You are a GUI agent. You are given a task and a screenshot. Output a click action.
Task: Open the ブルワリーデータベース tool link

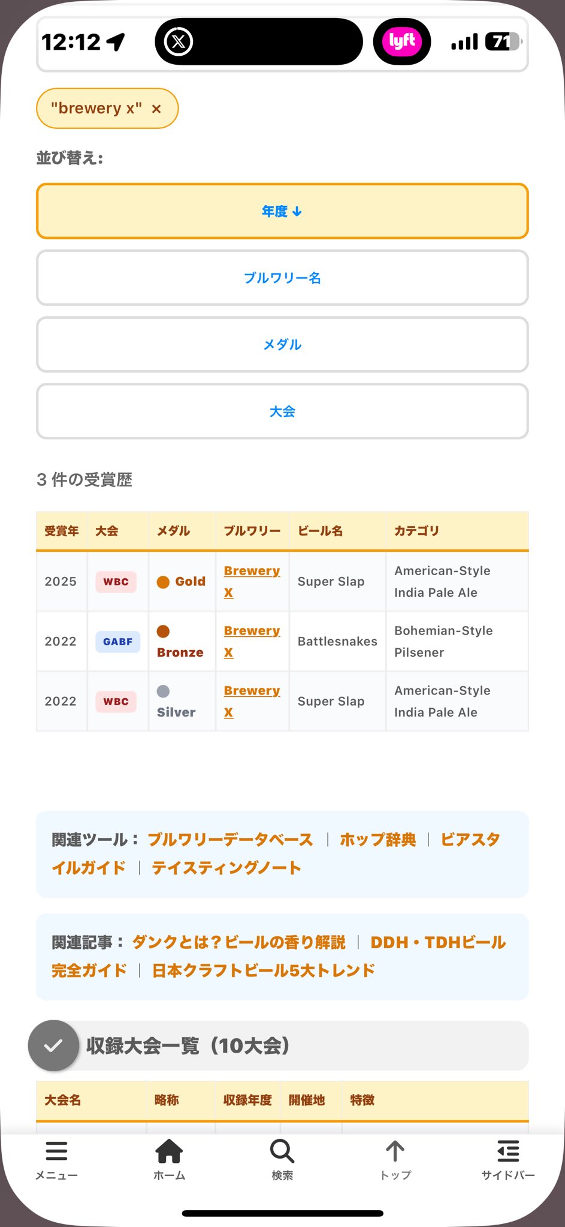pos(230,840)
